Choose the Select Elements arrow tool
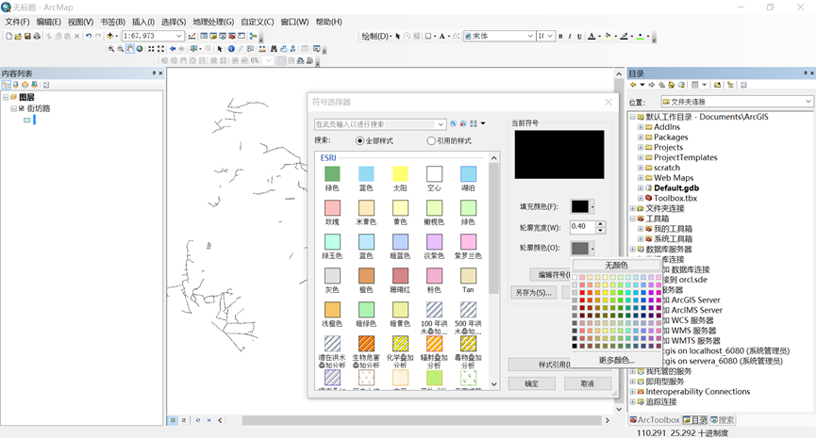Viewport: 816px width, 438px height. tap(220, 48)
